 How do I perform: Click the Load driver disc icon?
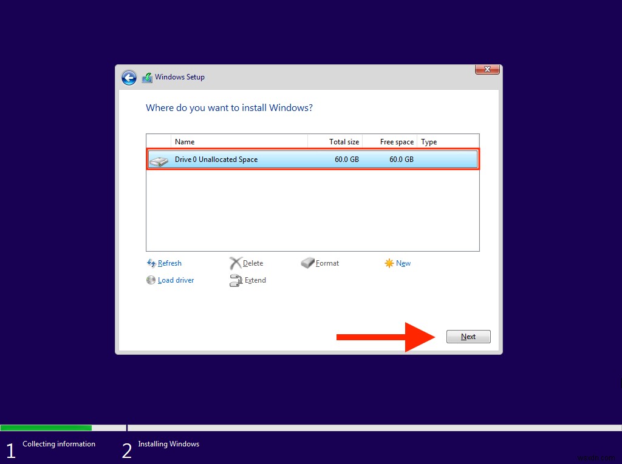click(151, 280)
